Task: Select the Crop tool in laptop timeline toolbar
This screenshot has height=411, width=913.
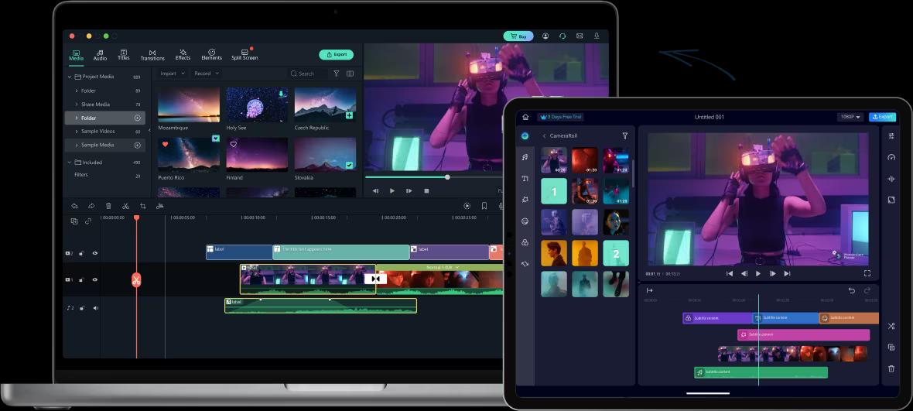Action: pos(142,206)
